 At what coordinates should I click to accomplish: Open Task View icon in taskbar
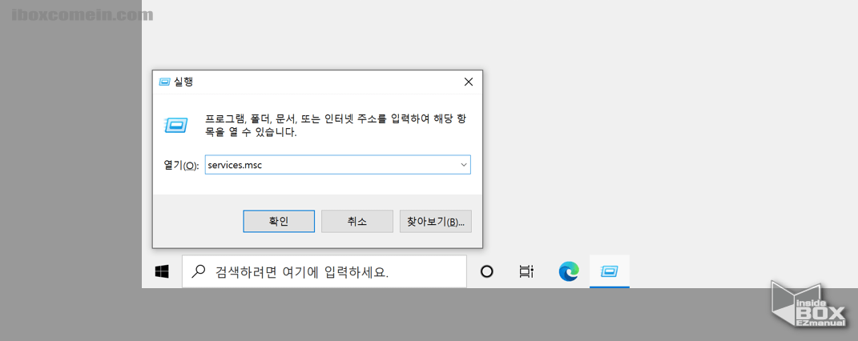526,271
